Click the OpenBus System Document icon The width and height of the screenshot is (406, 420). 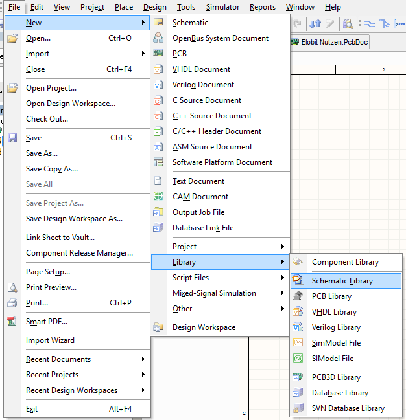(159, 38)
